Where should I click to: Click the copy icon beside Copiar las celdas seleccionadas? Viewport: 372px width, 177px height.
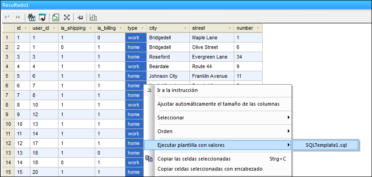point(149,159)
